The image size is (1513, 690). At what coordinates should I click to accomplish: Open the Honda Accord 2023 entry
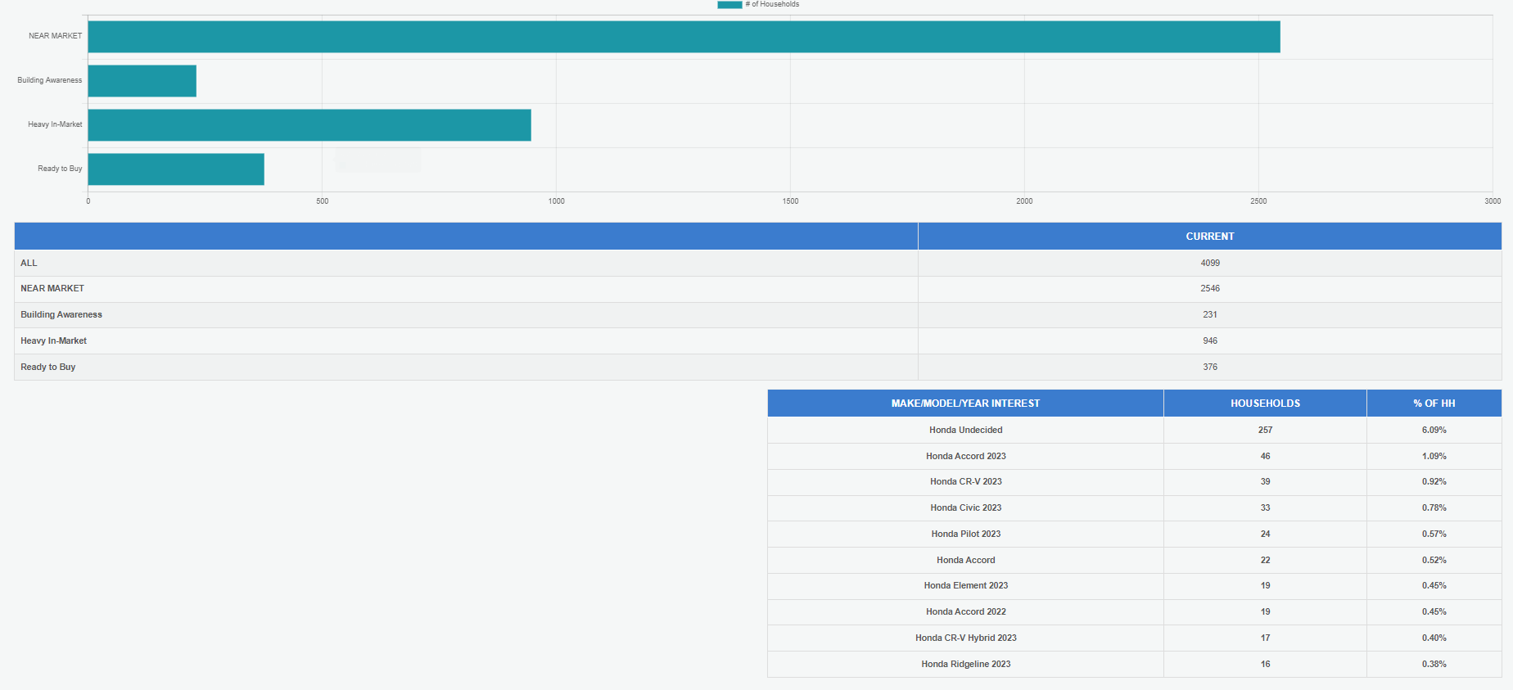pyautogui.click(x=965, y=456)
